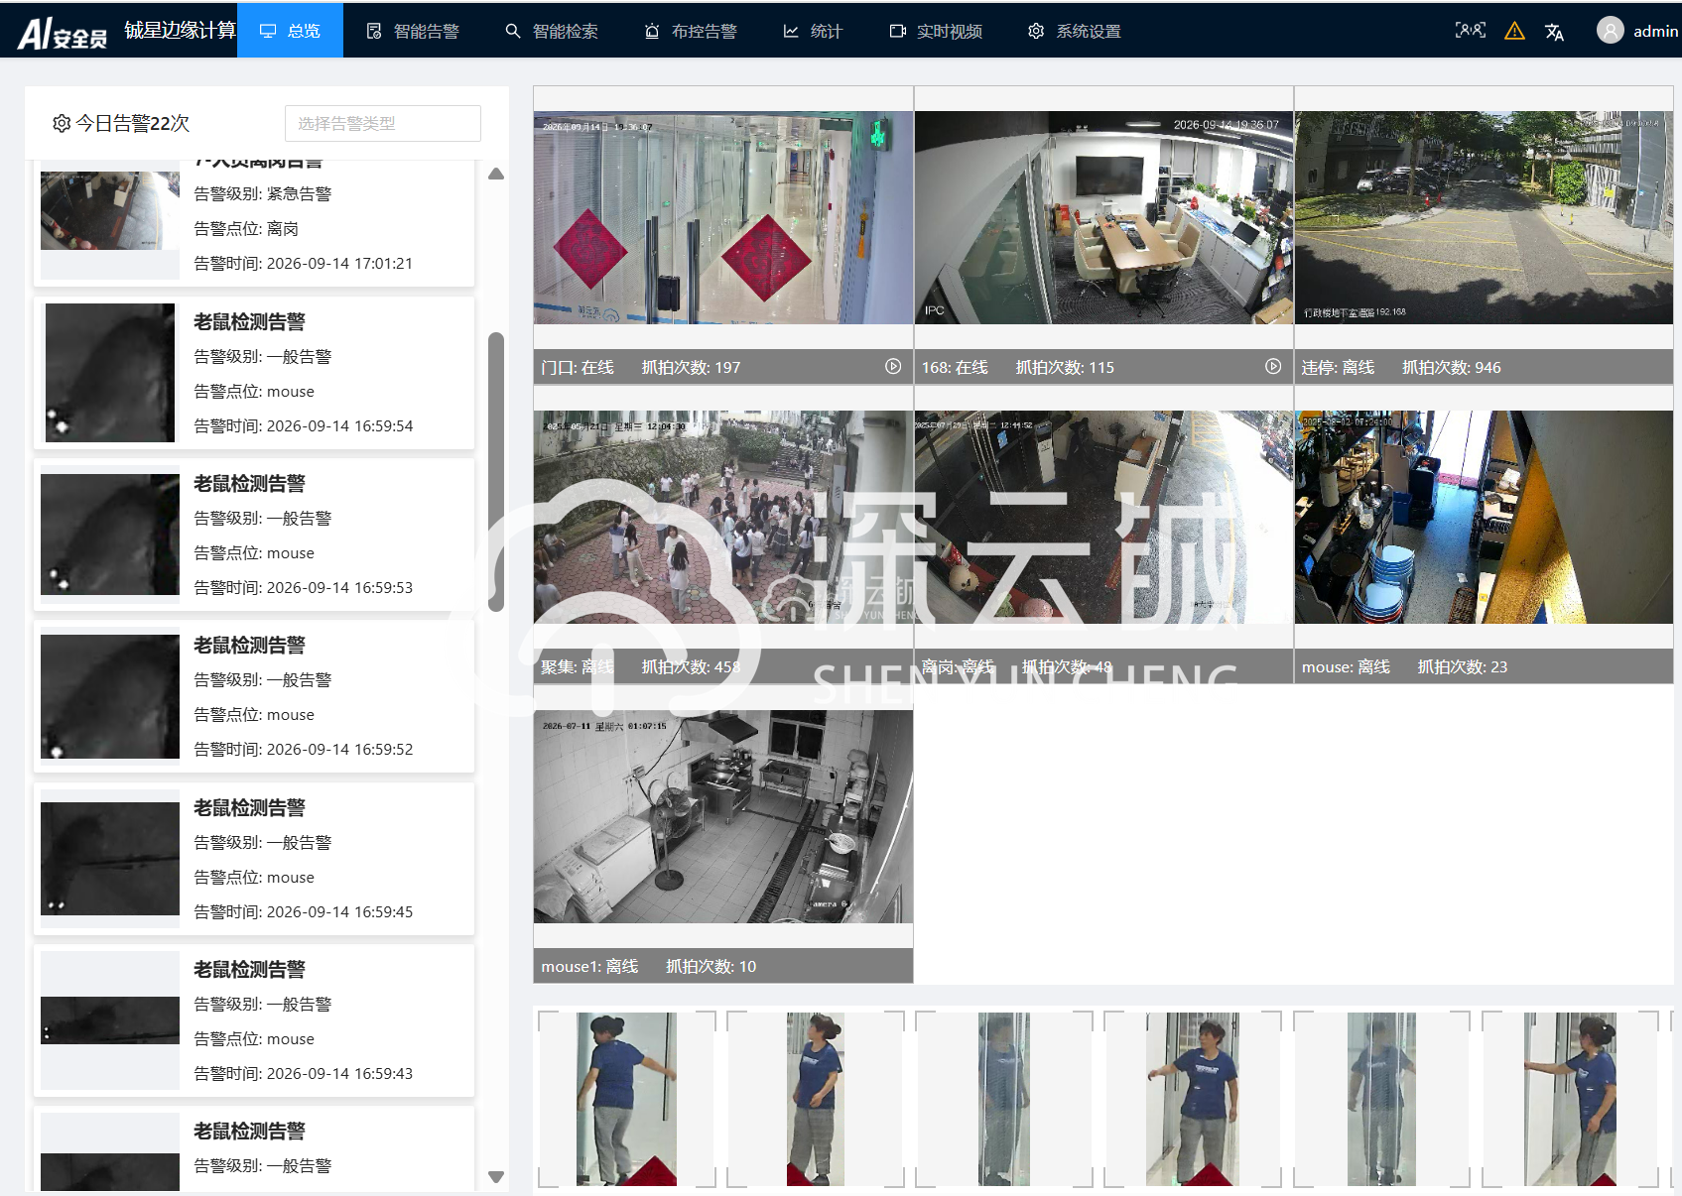Play the 门口 camera stream
The height and width of the screenshot is (1196, 1682).
tap(893, 367)
